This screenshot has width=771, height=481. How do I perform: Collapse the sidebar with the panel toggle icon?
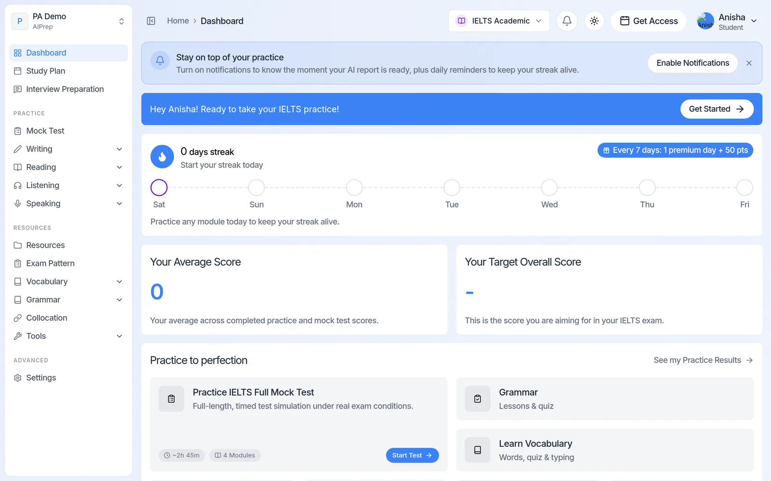[x=151, y=21]
